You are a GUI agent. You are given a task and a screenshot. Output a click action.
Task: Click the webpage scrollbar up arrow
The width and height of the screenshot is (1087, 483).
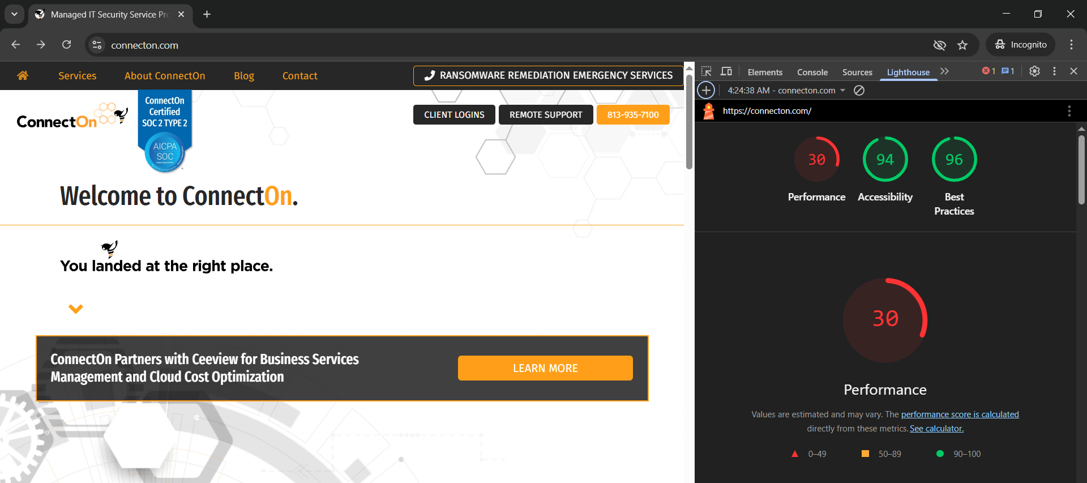[689, 67]
